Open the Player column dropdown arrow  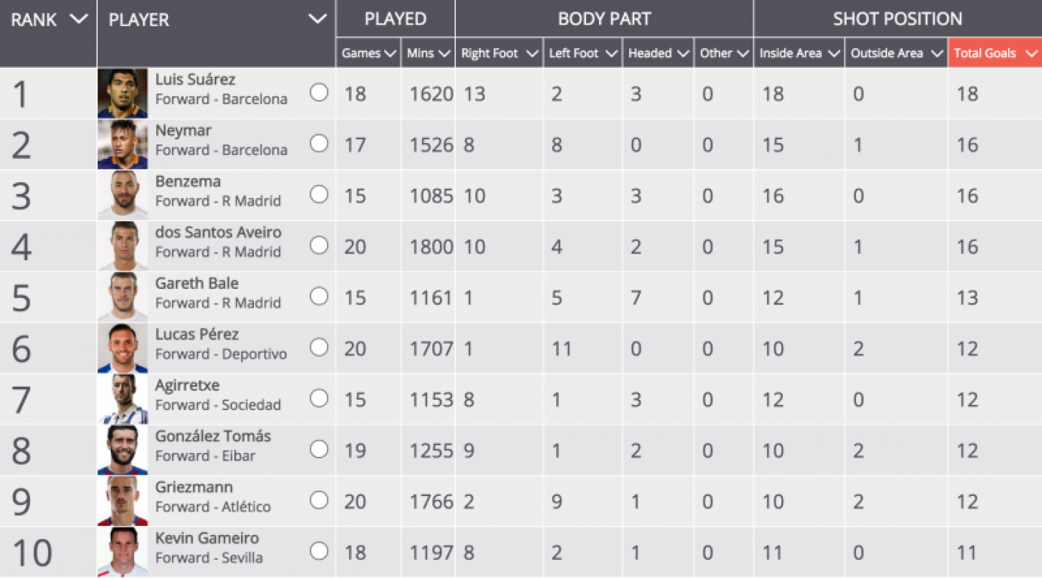click(x=318, y=20)
